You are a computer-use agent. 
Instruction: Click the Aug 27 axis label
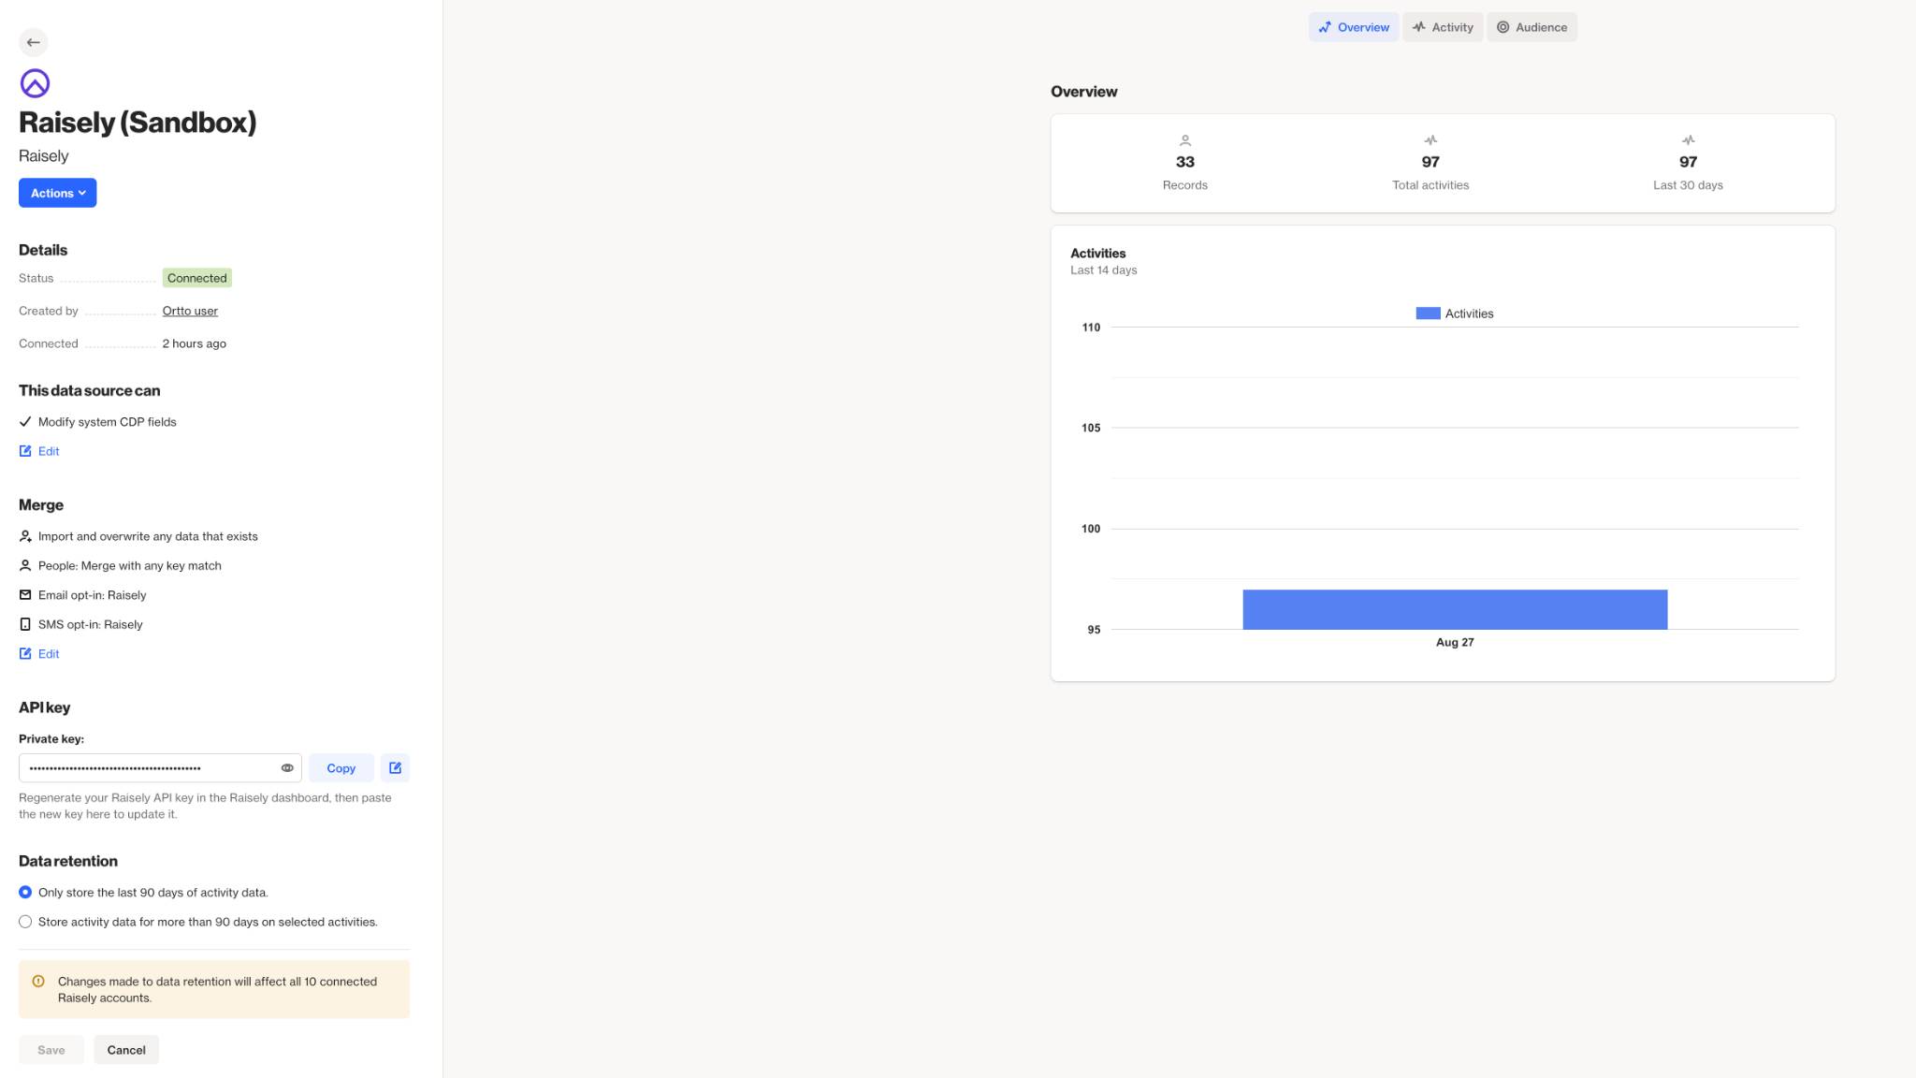(1455, 642)
